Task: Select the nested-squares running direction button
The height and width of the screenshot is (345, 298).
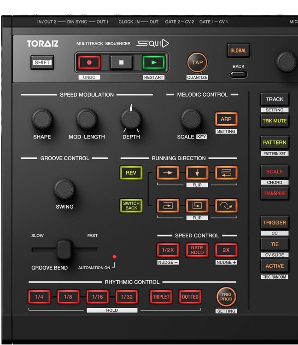Action: point(197,205)
